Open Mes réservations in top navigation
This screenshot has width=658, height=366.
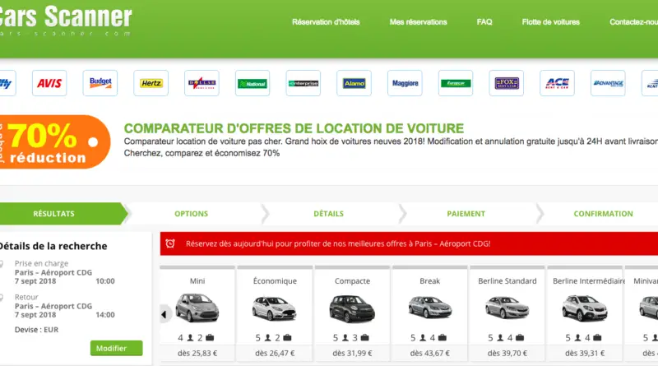click(419, 22)
